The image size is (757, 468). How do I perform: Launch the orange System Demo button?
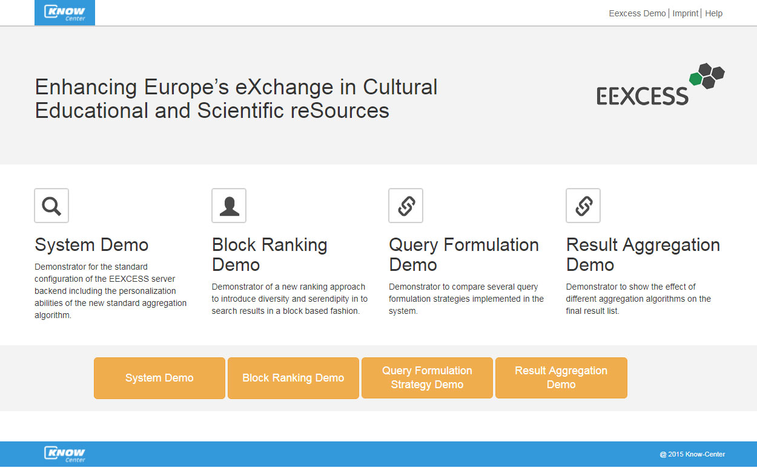tap(159, 378)
